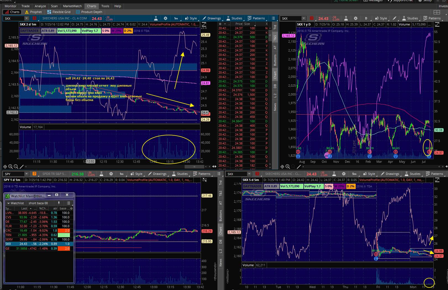
Task: Switch to the Analyze tab
Action: [40, 6]
